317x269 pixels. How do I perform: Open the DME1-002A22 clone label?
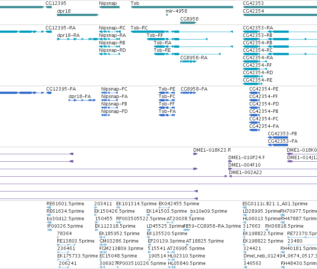click(245, 173)
